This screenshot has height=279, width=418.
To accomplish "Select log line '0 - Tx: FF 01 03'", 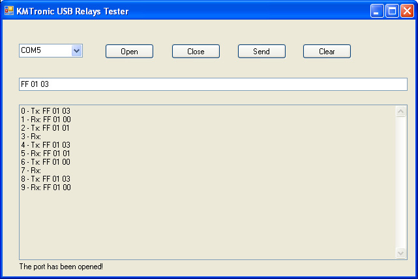I will pos(46,111).
